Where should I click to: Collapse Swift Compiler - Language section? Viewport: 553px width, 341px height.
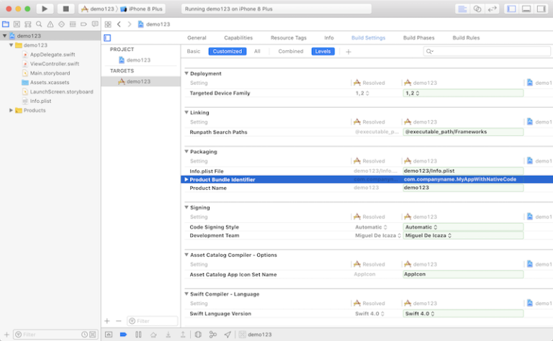tap(186, 294)
